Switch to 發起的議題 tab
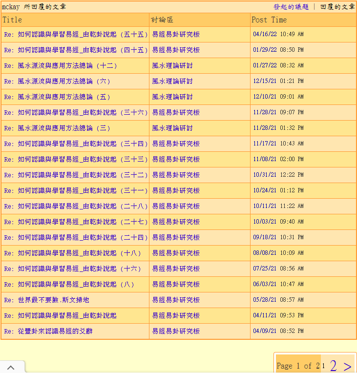Viewport: 357px width, 373px height. 291,7
